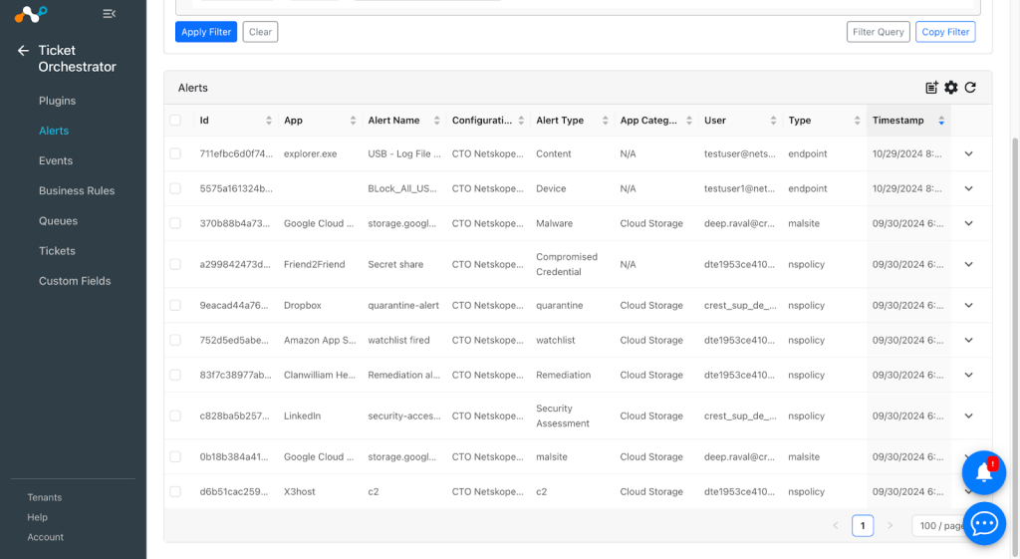Viewport: 1020px width, 559px height.
Task: Click the Filter Query button
Action: pyautogui.click(x=879, y=32)
